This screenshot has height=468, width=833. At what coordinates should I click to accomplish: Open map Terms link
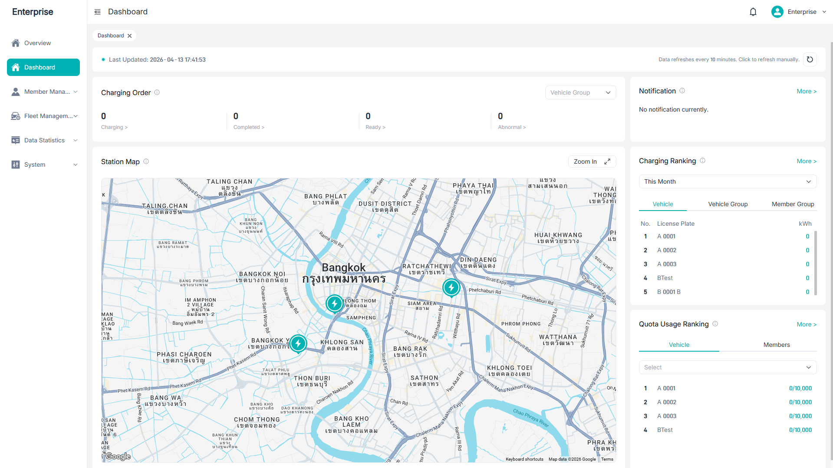(x=607, y=459)
